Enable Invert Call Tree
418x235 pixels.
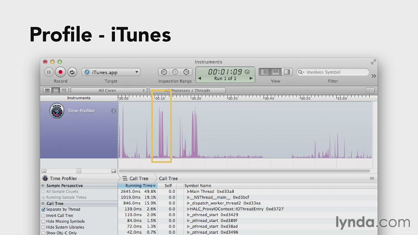pos(43,215)
